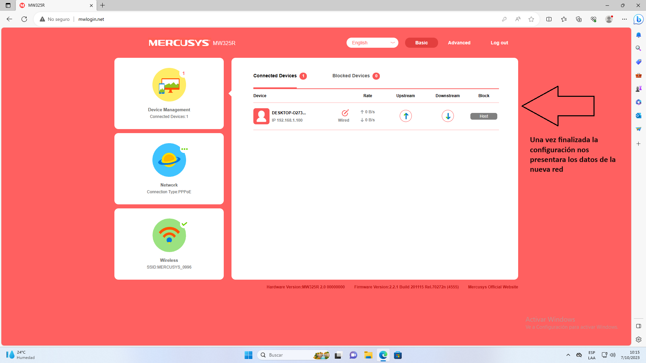Image resolution: width=646 pixels, height=363 pixels.
Task: Show hidden system tray icons chevron
Action: point(568,355)
